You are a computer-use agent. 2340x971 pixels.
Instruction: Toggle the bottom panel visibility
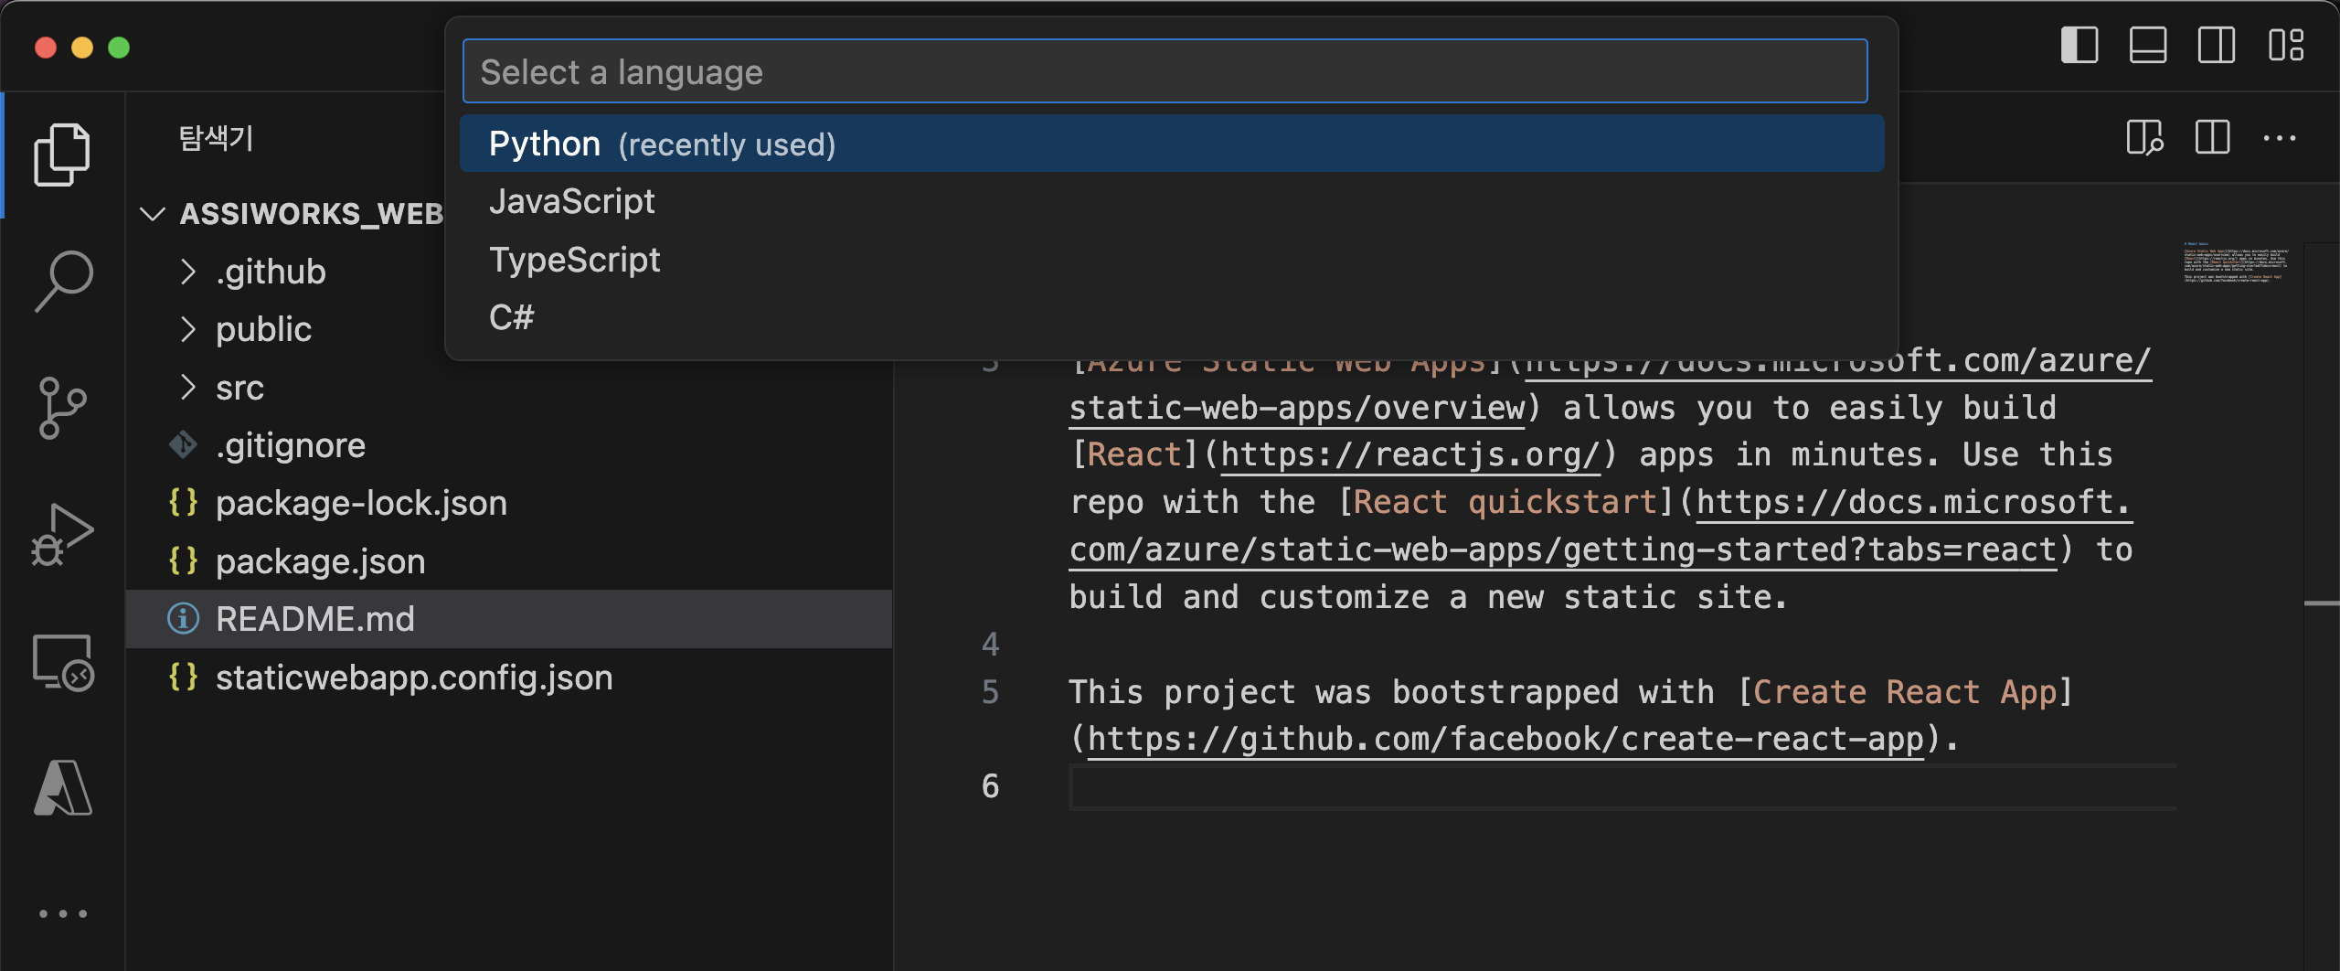pyautogui.click(x=2147, y=46)
